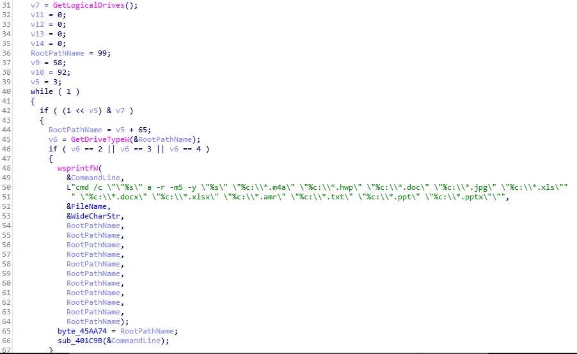Click line number 40 in the gutter
The width and height of the screenshot is (577, 354).
tap(6, 91)
